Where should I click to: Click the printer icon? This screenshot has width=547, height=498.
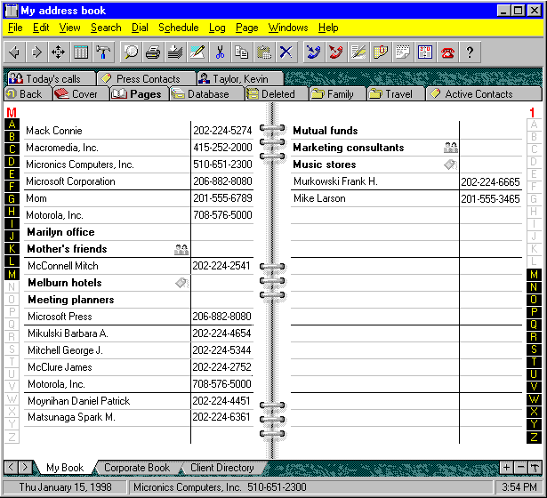pos(153,52)
